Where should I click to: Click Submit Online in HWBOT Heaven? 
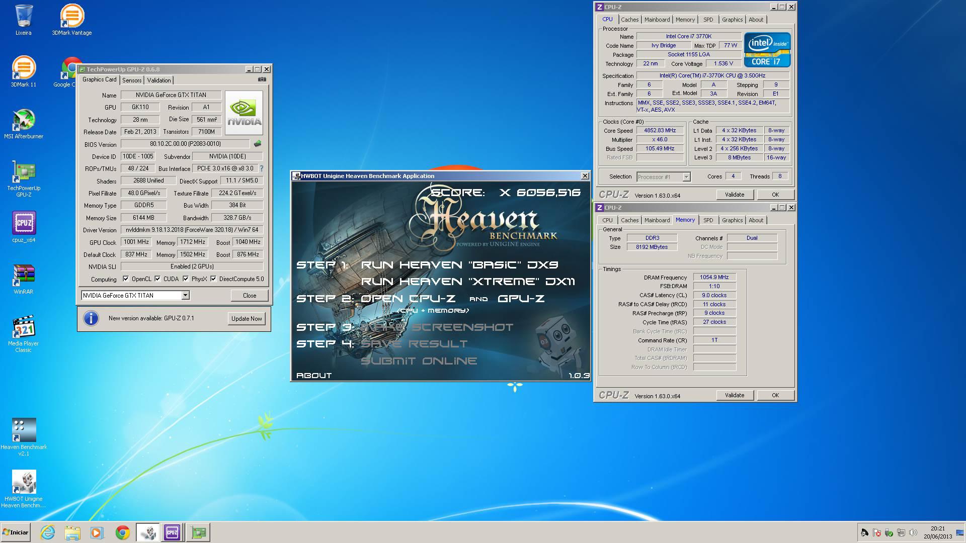(x=419, y=361)
